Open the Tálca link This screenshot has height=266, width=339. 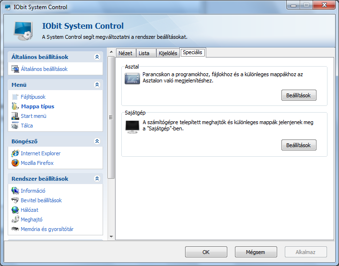(27, 126)
